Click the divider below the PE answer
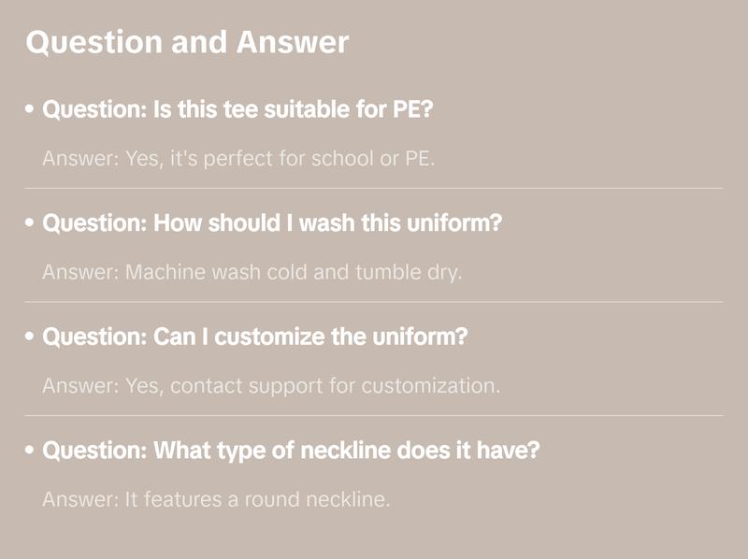 tap(374, 188)
